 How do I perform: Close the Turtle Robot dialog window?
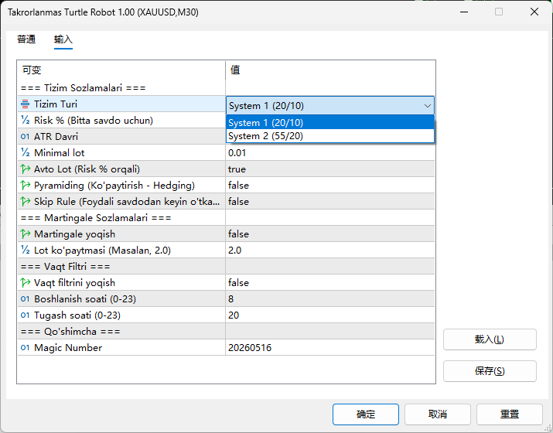coord(534,12)
